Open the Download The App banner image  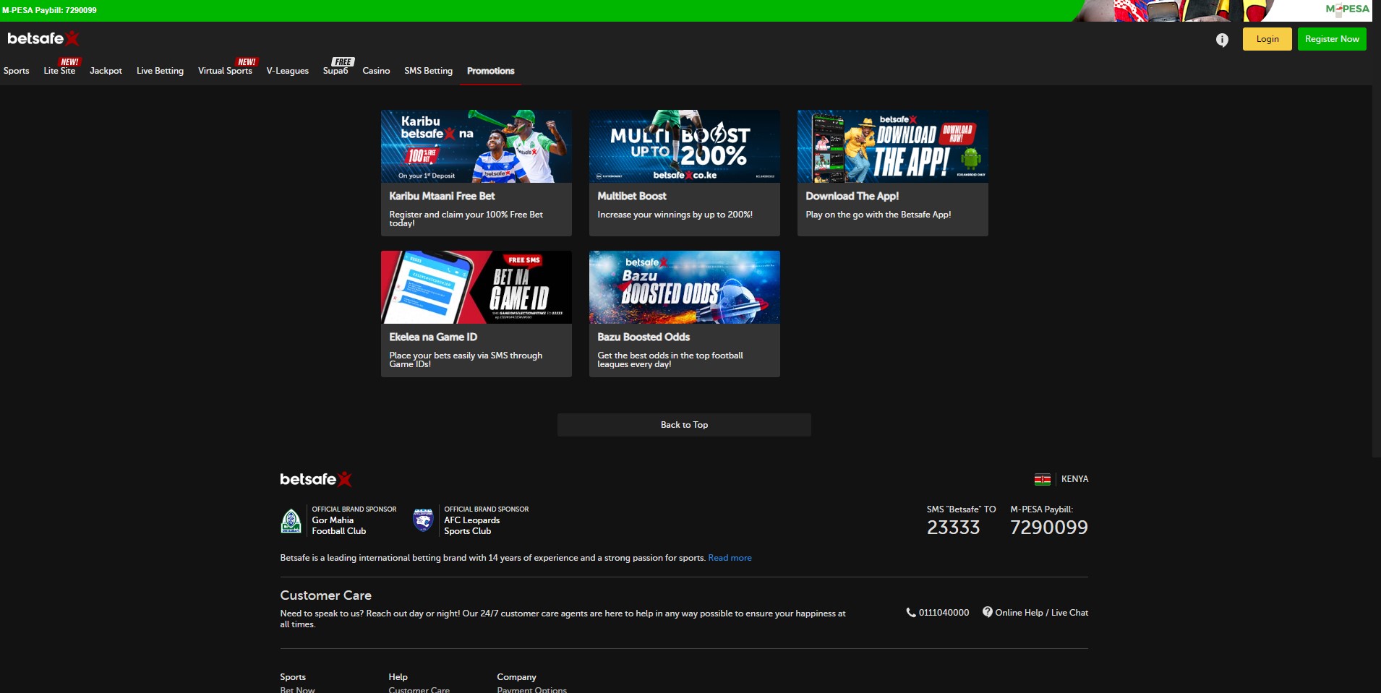[x=893, y=146]
